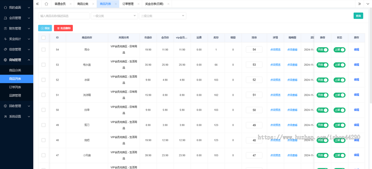Toggle 上架 status switch for 雨伞 row
The image size is (372, 169).
coord(339,50)
